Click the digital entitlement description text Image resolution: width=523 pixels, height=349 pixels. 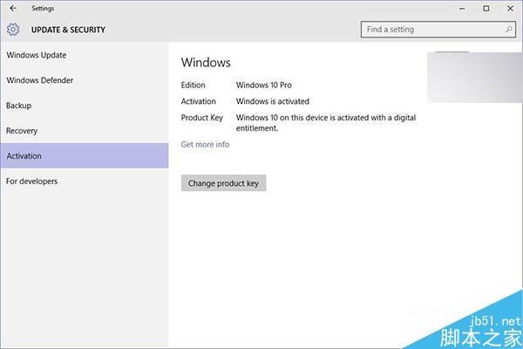(x=326, y=123)
